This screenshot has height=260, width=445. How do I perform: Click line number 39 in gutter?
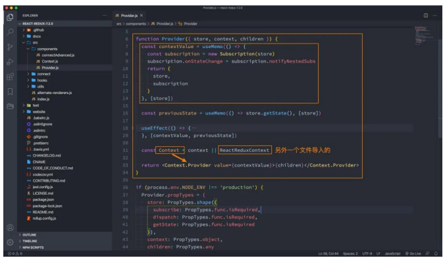pyautogui.click(x=125, y=210)
